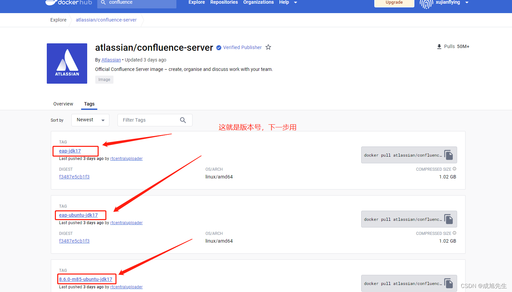This screenshot has width=512, height=292.
Task: Click the Atlassian logo thumbnail
Action: pos(67,64)
